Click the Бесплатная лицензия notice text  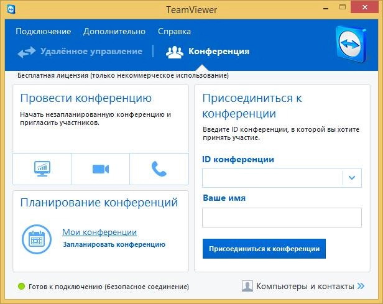coord(123,75)
